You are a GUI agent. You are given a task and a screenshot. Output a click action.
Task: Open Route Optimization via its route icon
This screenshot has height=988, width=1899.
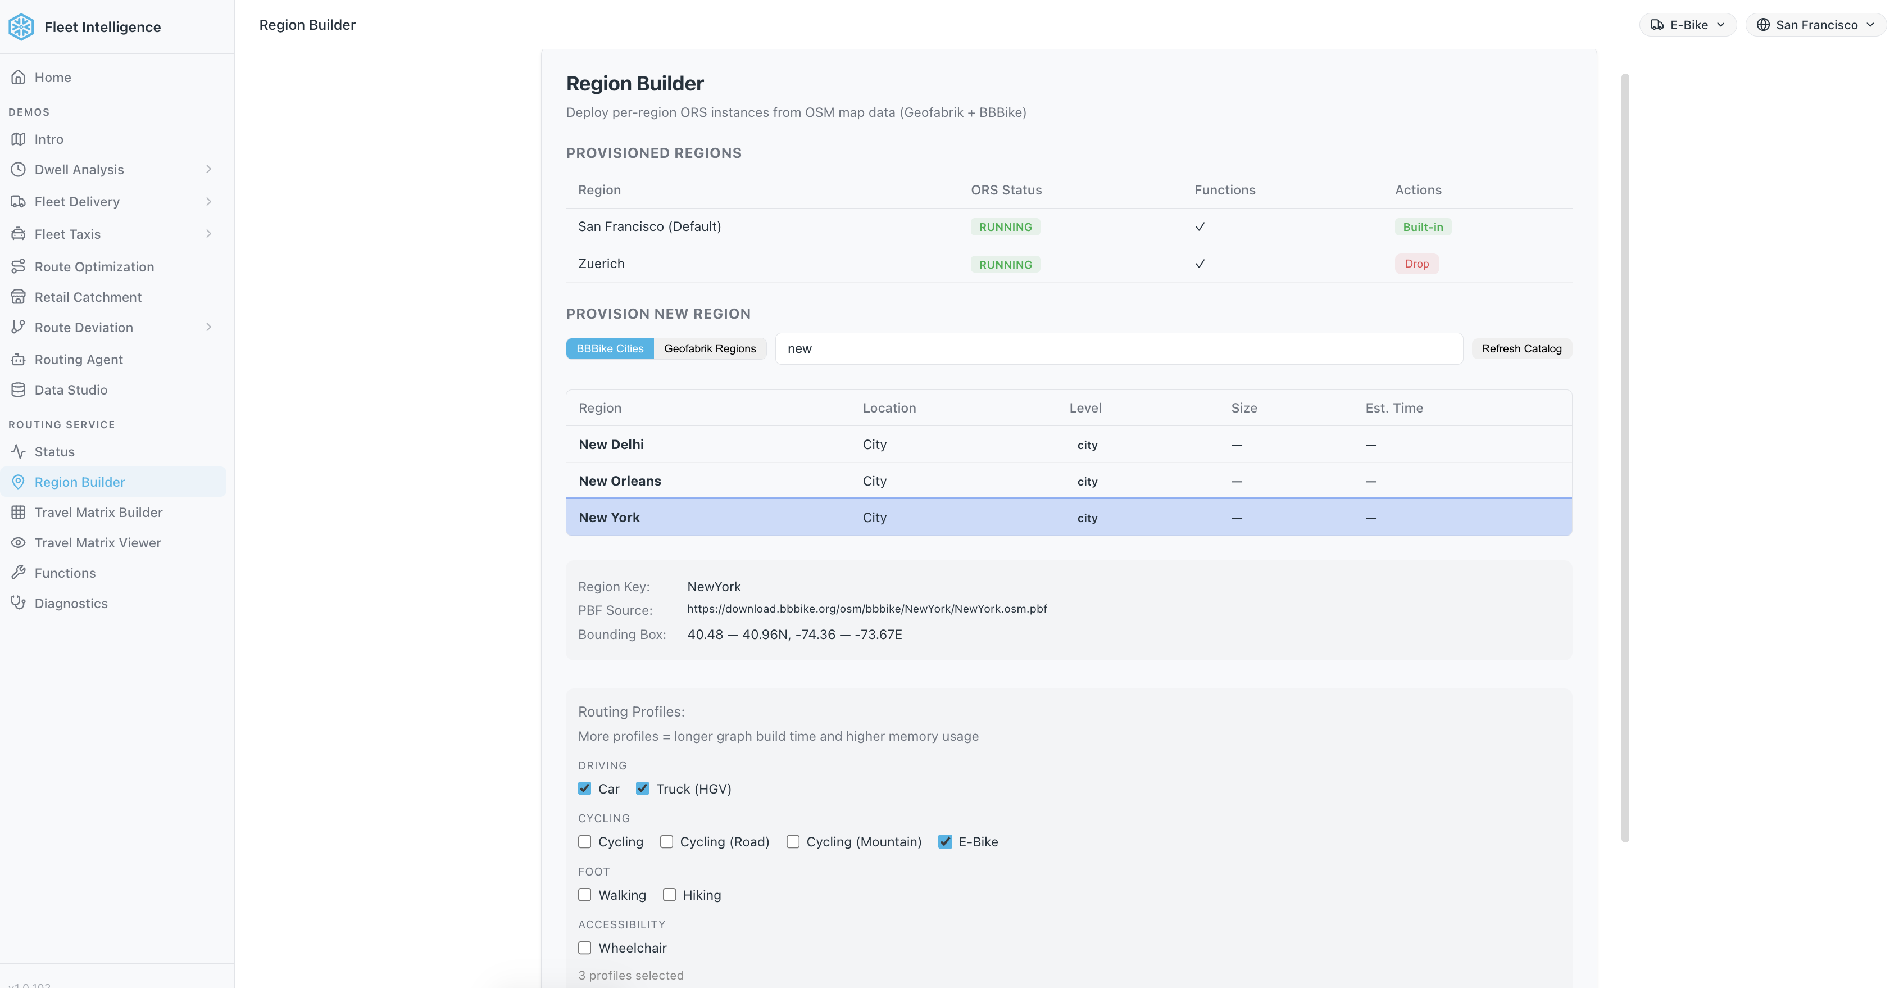coord(19,266)
